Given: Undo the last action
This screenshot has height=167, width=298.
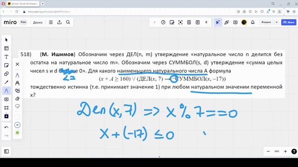Looking at the screenshot, I should click(x=7, y=127).
